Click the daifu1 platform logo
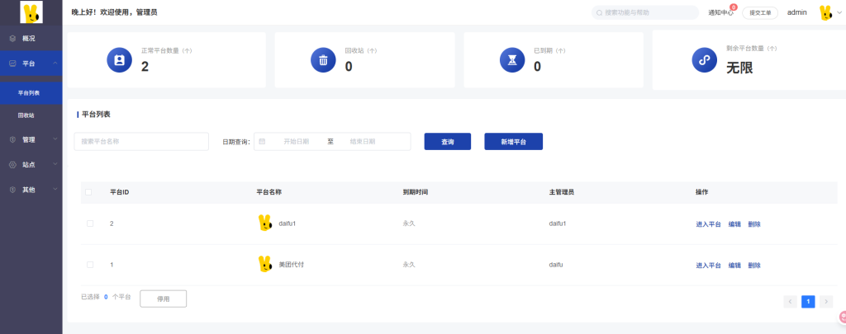 [264, 223]
